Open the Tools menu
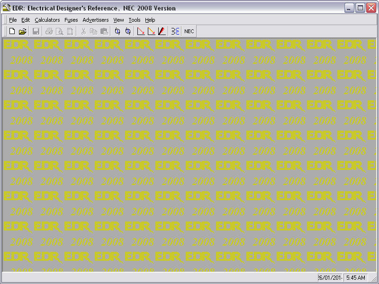Viewport: 379px width, 284px height. pyautogui.click(x=135, y=20)
